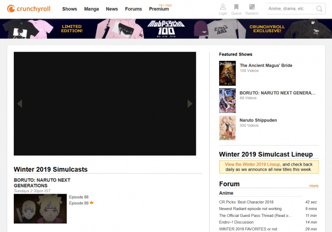Open the Premium menu item
Image resolution: width=332 pixels, height=232 pixels.
click(159, 9)
